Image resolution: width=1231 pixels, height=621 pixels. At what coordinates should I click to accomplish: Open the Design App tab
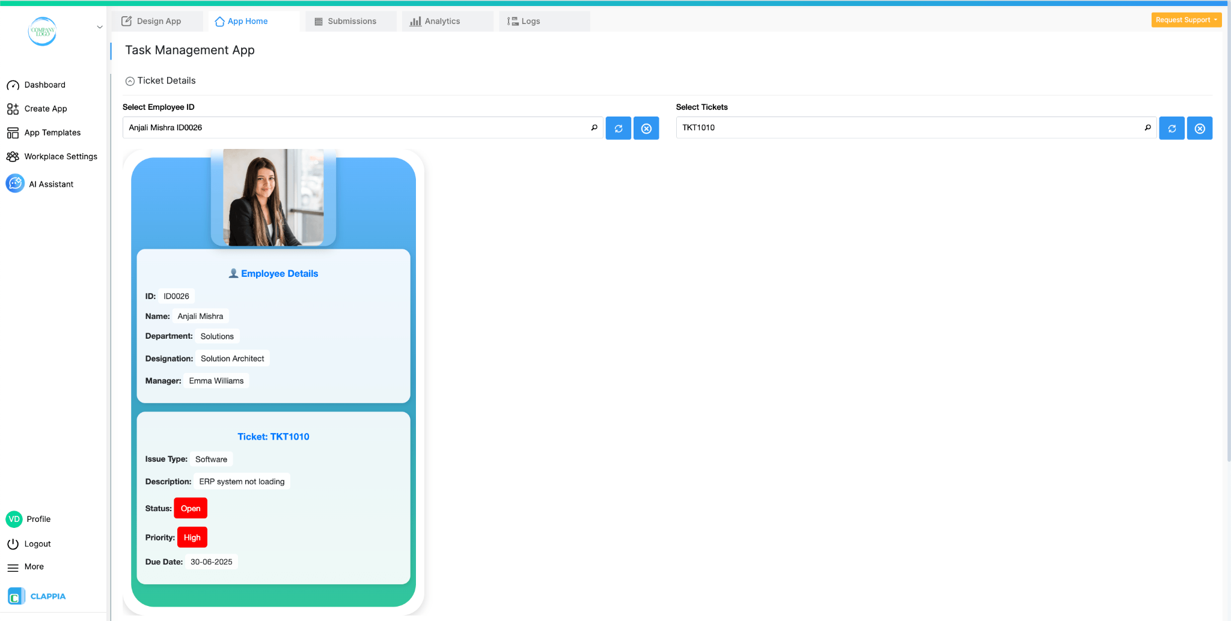(157, 21)
